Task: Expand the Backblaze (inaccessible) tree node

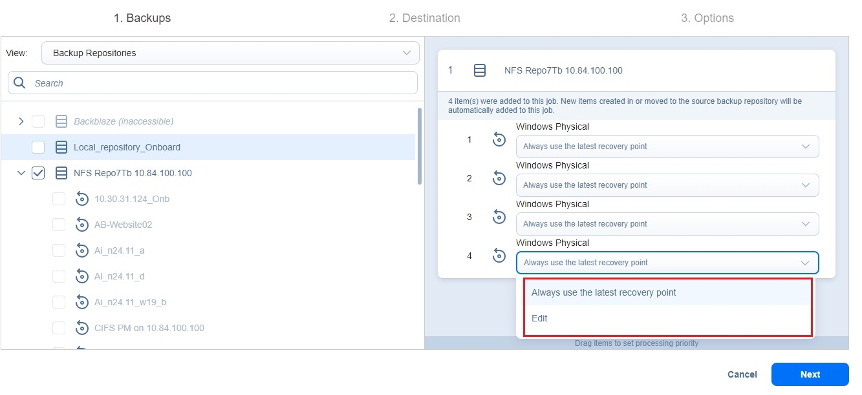Action: (21, 121)
